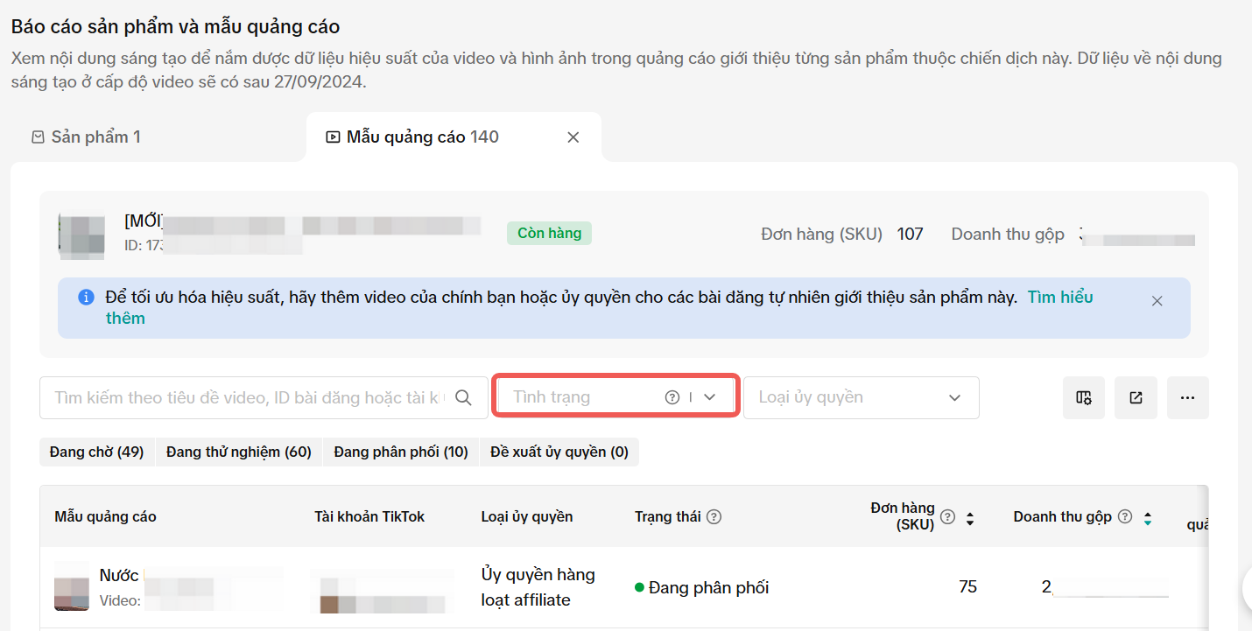The width and height of the screenshot is (1252, 631).
Task: Open the column customization icon button
Action: click(x=1084, y=398)
